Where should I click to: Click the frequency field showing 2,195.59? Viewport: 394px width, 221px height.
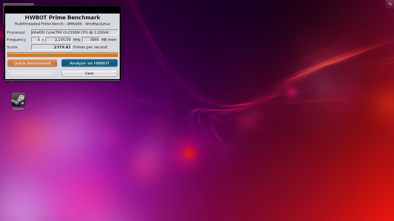[59, 40]
